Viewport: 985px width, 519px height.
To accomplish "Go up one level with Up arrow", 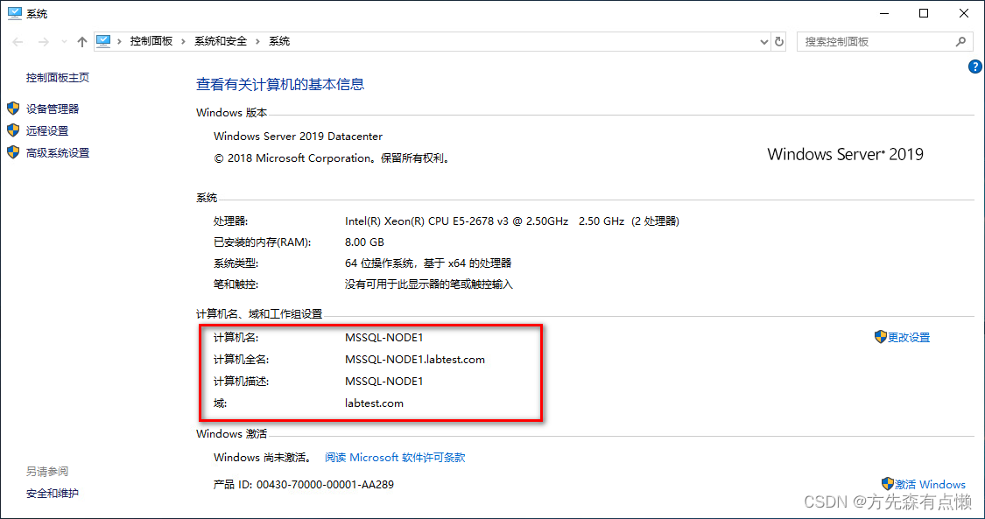I will (x=81, y=41).
